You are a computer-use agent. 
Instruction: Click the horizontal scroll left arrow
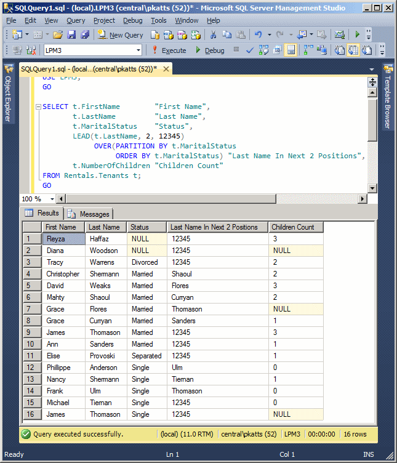(61, 199)
